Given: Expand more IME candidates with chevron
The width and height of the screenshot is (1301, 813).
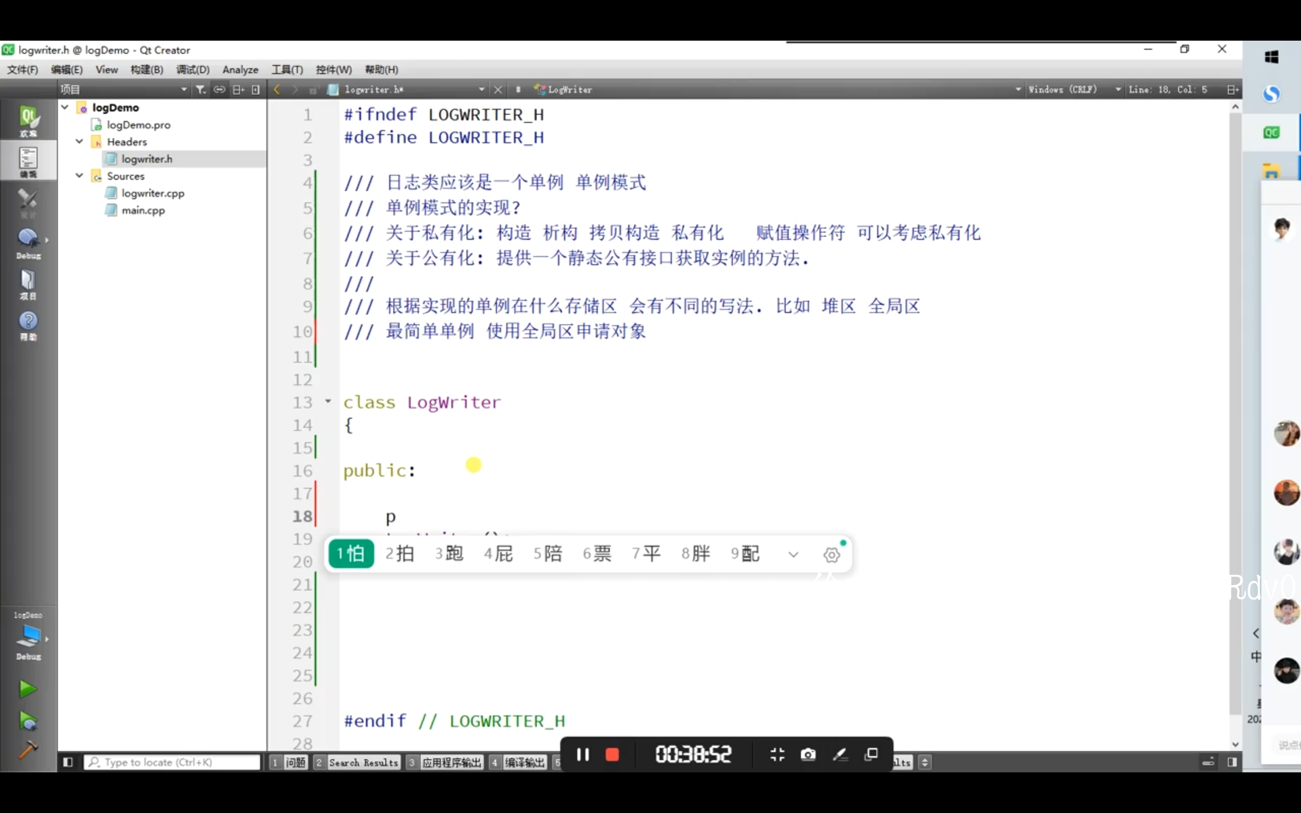Looking at the screenshot, I should (793, 554).
